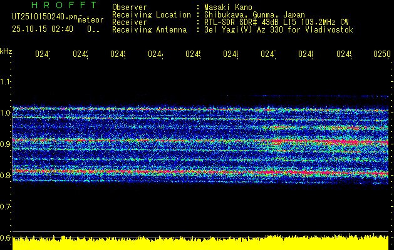The height and width of the screenshot is (250, 394).
Task: Click the 1.1 frequency tick label
Action: [x=6, y=82]
